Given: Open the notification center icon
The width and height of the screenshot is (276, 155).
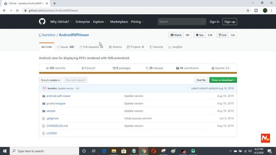Looking at the screenshot, I should click(270, 151).
